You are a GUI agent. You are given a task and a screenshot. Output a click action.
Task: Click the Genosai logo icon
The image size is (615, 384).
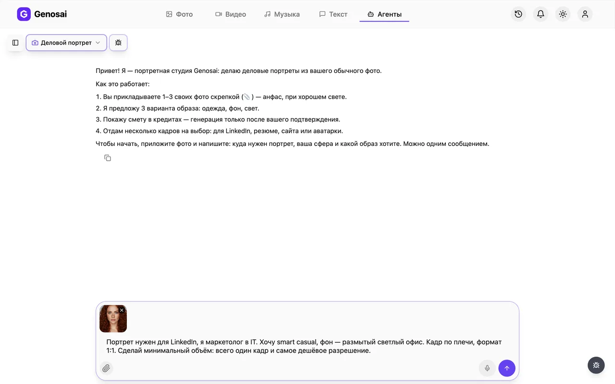[x=24, y=14]
